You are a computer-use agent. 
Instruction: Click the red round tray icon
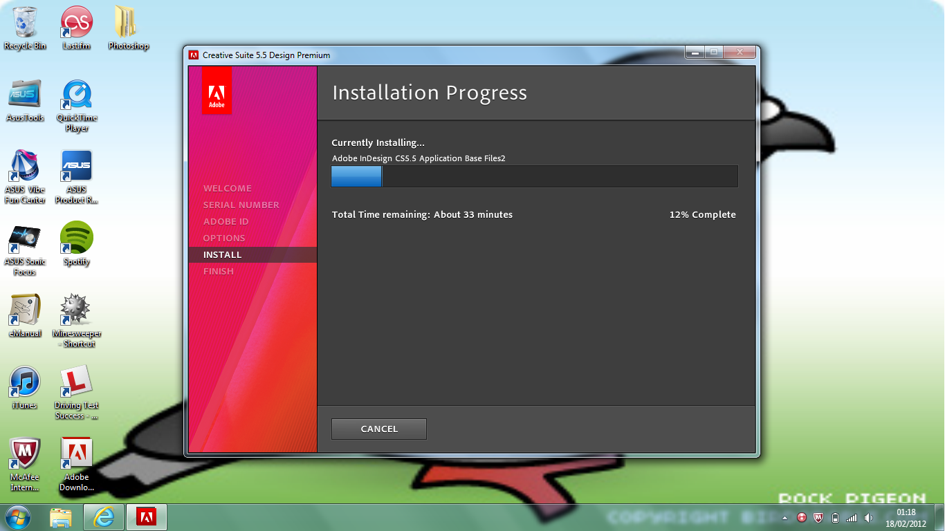pos(802,517)
